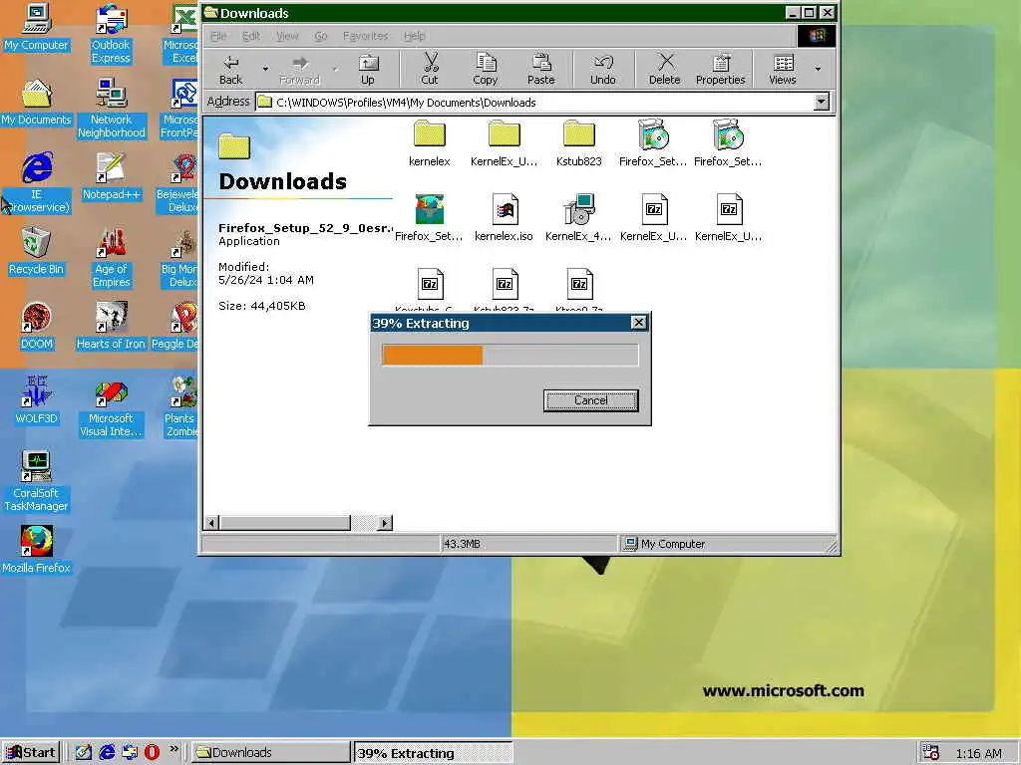The height and width of the screenshot is (765, 1021).
Task: Launch Internet Explorer from quick launch
Action: pyautogui.click(x=106, y=753)
